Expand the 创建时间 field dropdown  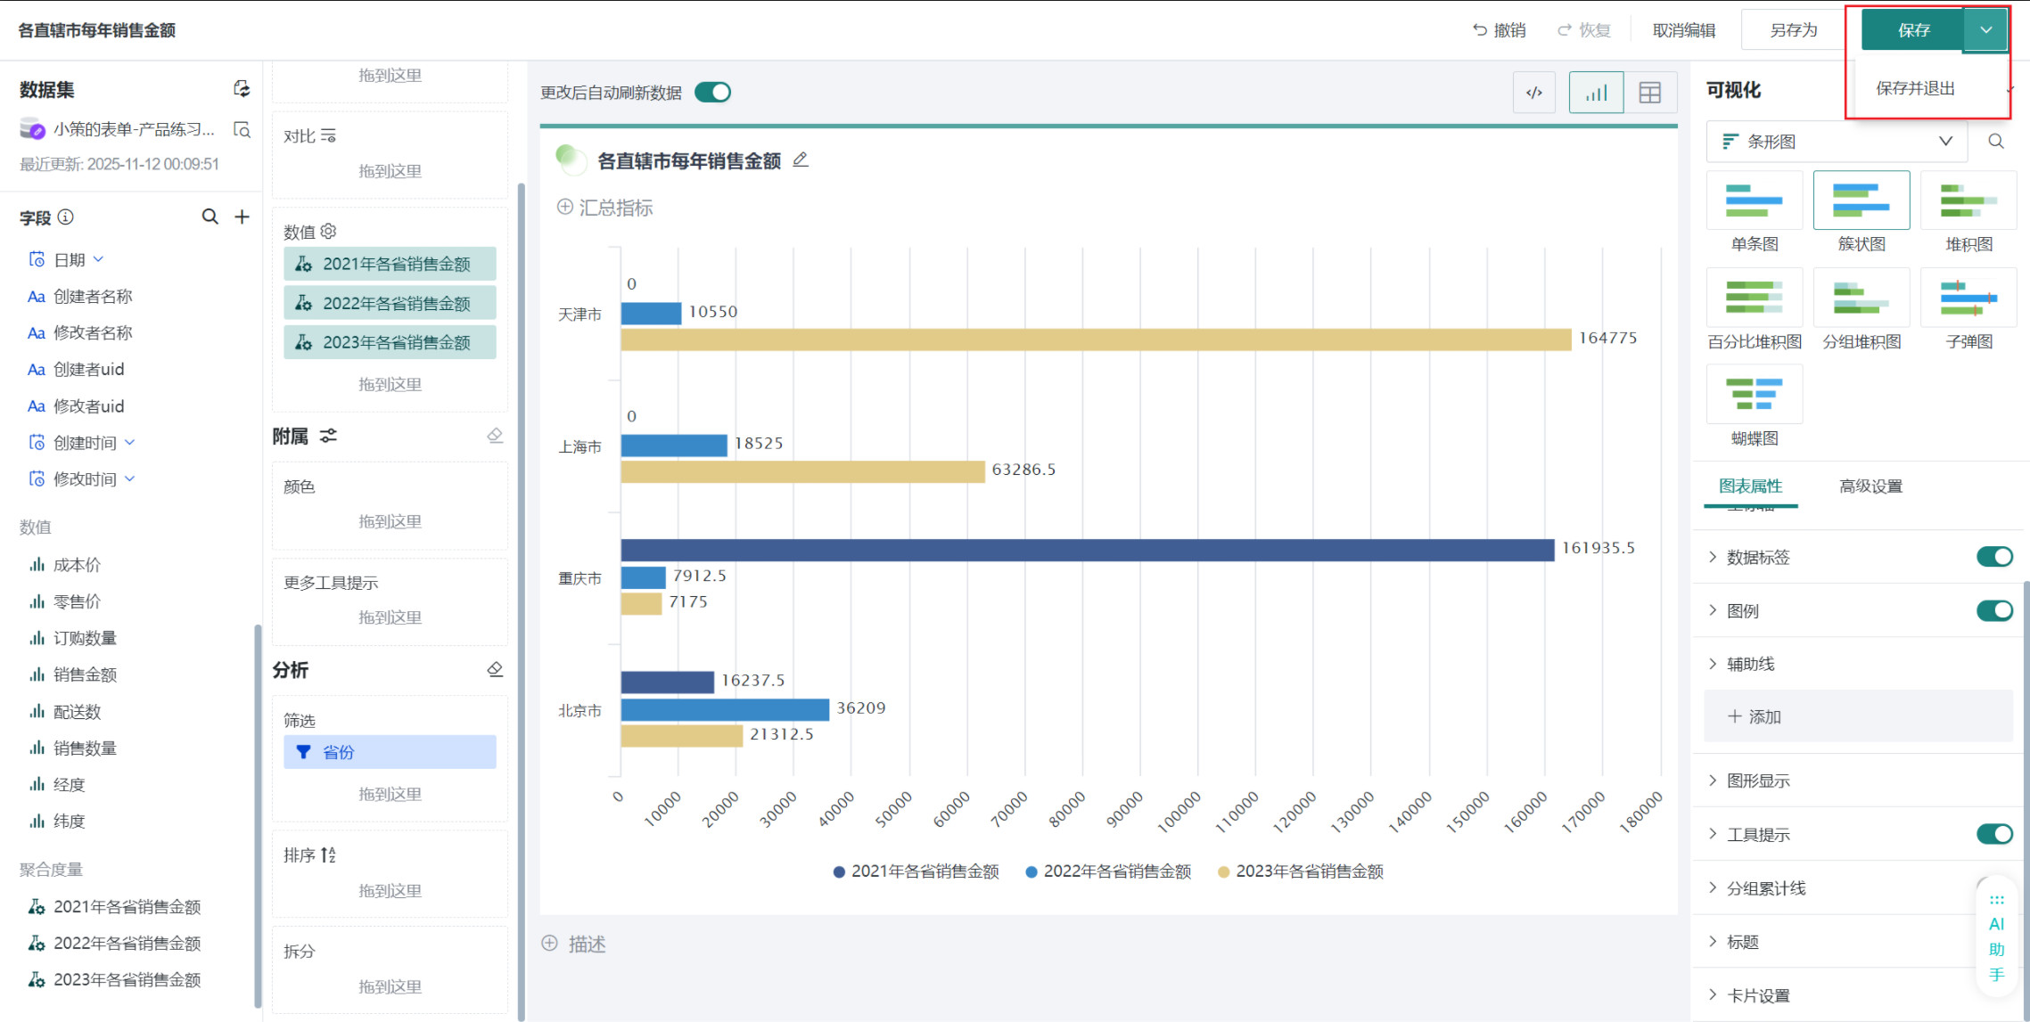(130, 443)
